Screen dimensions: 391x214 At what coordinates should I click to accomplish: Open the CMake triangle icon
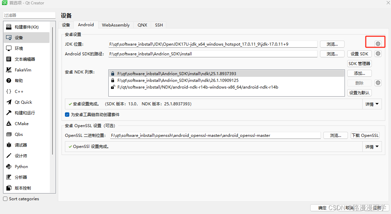9,123
